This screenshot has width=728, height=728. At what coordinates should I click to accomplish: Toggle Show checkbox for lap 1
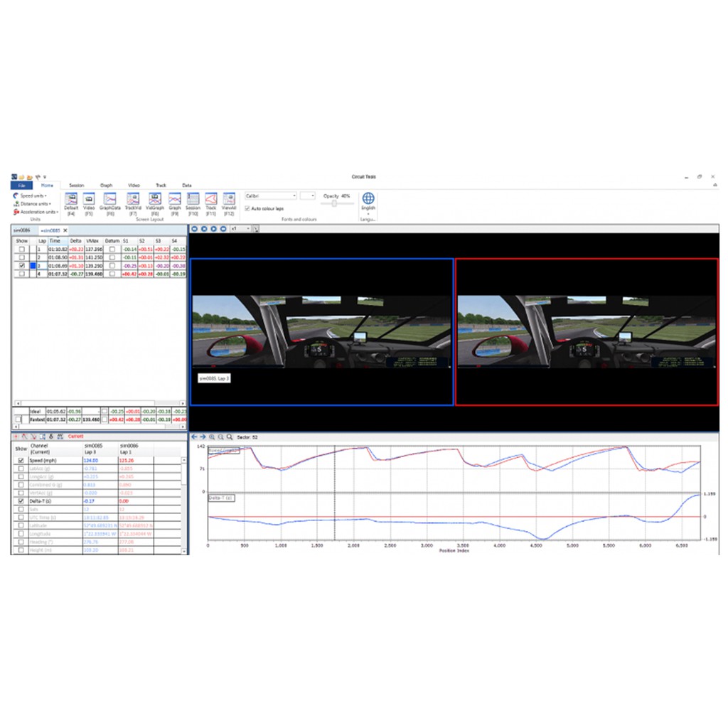click(x=22, y=250)
